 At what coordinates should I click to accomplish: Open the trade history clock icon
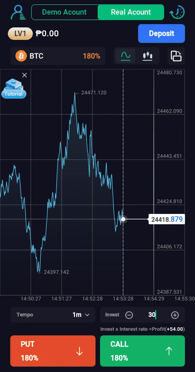[x=177, y=12]
